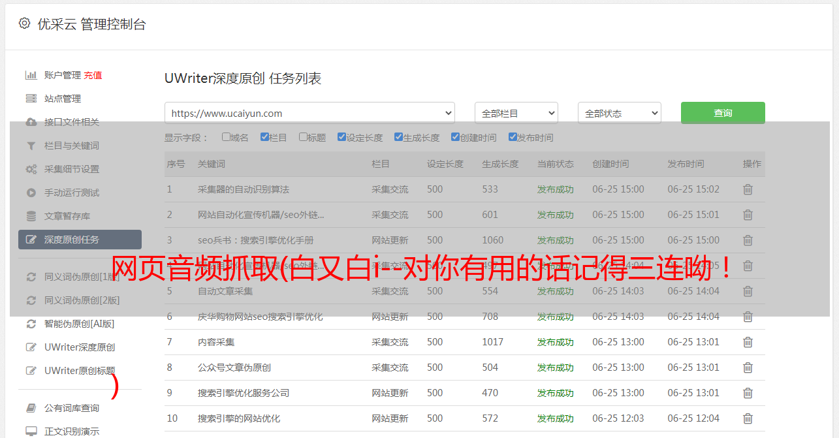Enable the 标题 field checkbox
Viewport: 839px width, 438px height.
pos(303,137)
